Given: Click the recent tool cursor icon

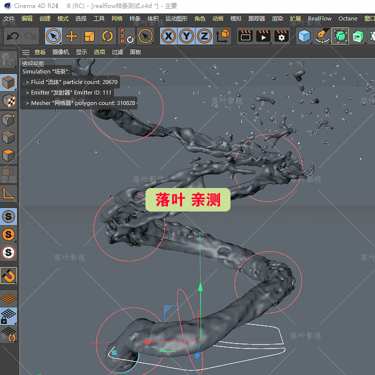Looking at the screenshot, I should click(145, 36).
